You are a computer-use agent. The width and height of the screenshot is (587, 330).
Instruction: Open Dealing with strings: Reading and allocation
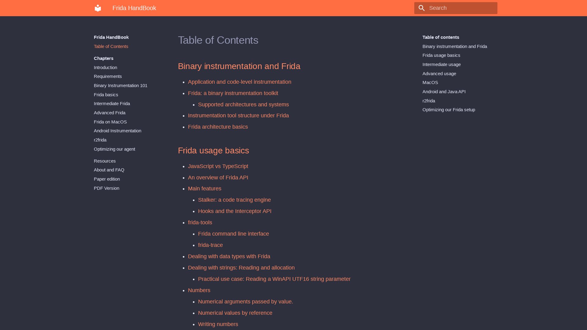(x=241, y=268)
